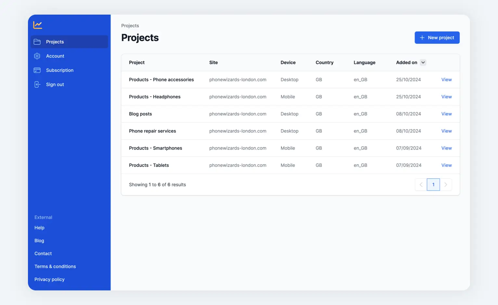Select the folder icon next to Projects
The height and width of the screenshot is (305, 498).
(x=37, y=42)
